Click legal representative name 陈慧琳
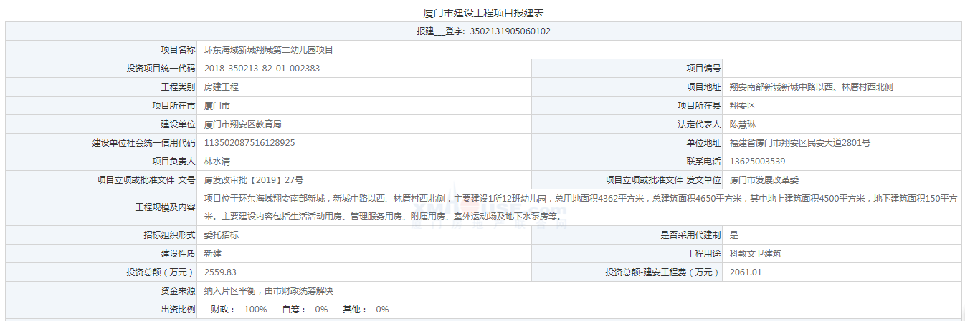 click(x=742, y=124)
